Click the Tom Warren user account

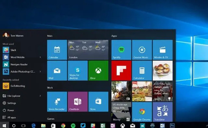pyautogui.click(x=13, y=35)
